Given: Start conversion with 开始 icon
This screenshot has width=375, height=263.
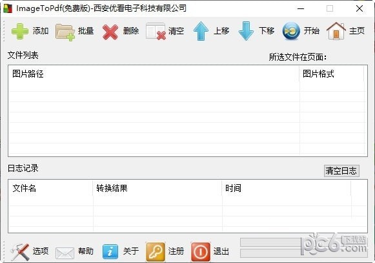Looking at the screenshot, I should click(x=291, y=31).
